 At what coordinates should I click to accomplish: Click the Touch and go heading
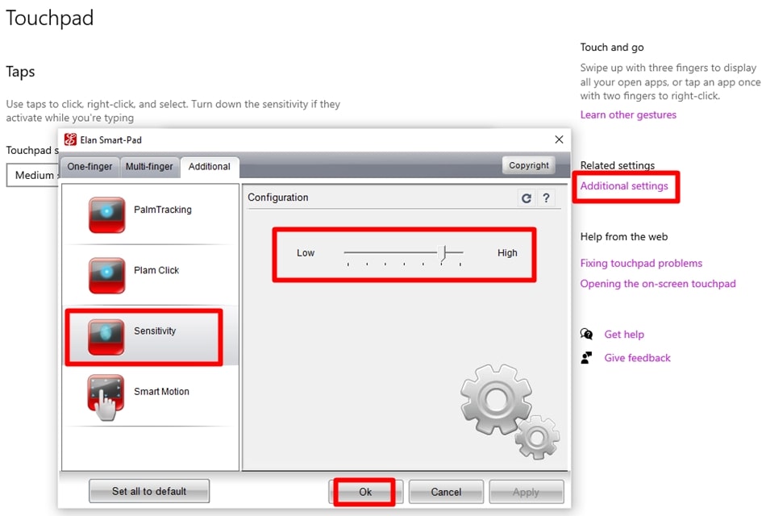coord(612,48)
